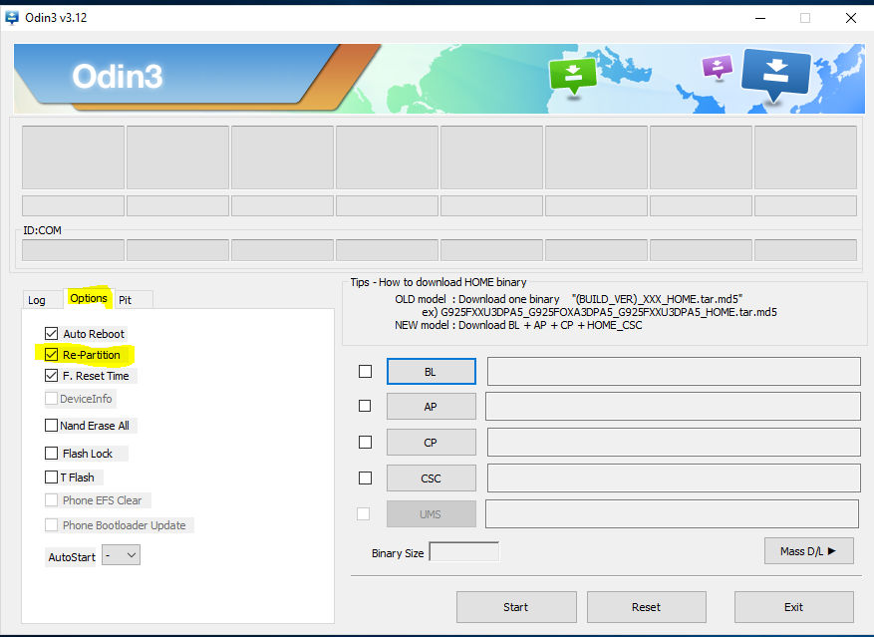This screenshot has width=874, height=637.
Task: Enable the Flash Lock checkbox
Action: 52,454
